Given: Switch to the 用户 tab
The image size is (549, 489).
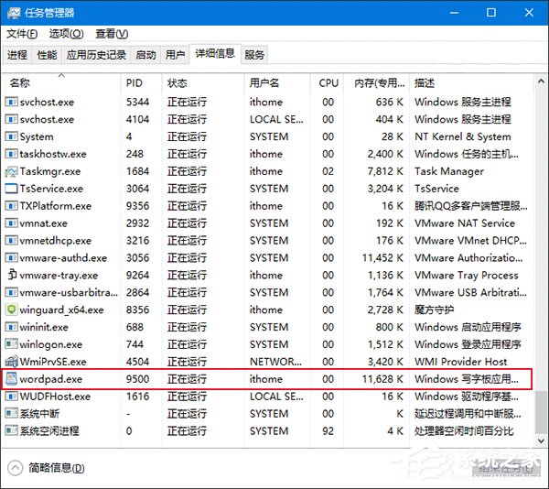Looking at the screenshot, I should [x=175, y=55].
